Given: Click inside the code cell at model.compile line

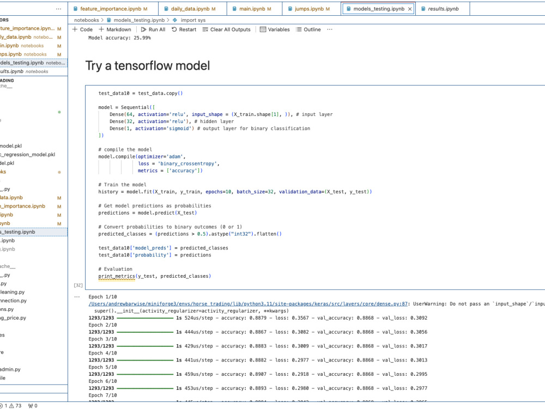Looking at the screenshot, I should pyautogui.click(x=142, y=157).
